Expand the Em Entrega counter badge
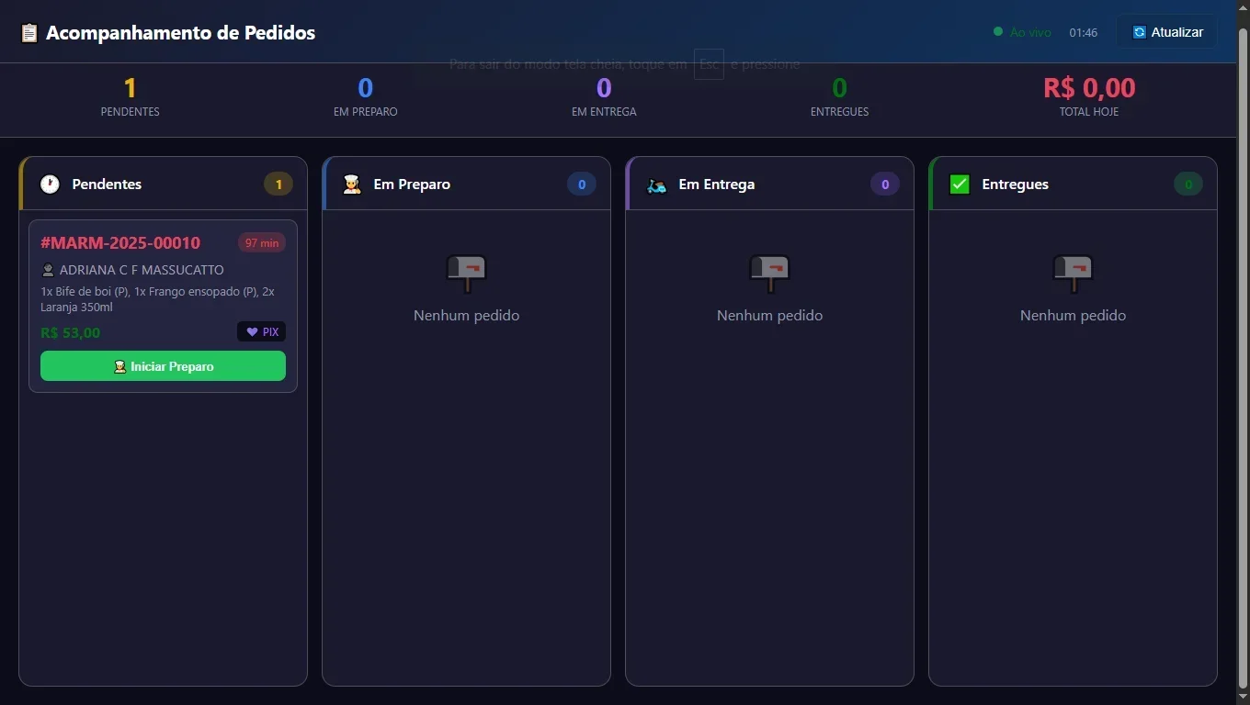This screenshot has height=705, width=1250. tap(884, 184)
